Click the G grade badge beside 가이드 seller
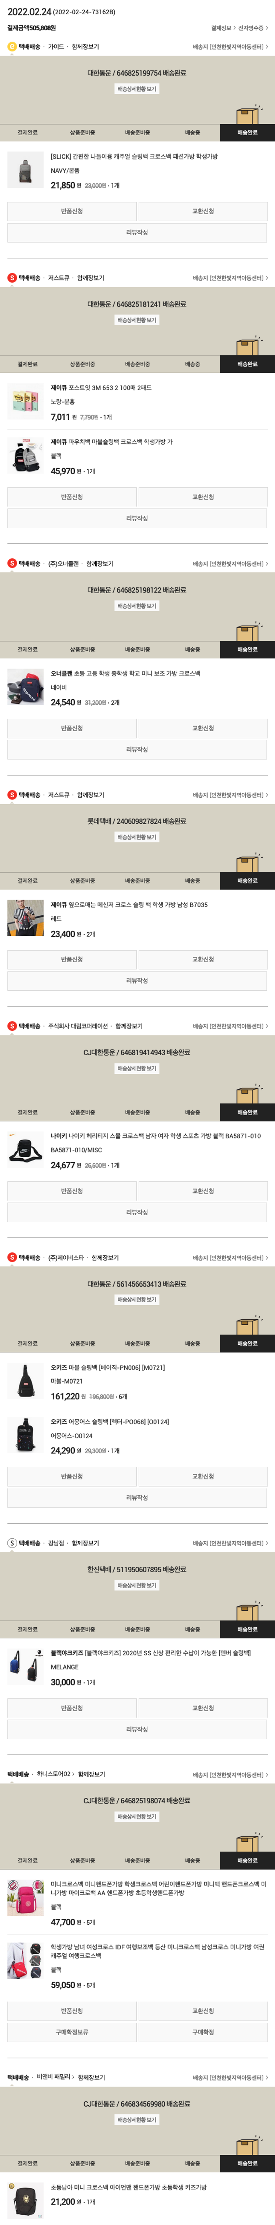Image resolution: width=275 pixels, height=2225 pixels. pyautogui.click(x=12, y=47)
